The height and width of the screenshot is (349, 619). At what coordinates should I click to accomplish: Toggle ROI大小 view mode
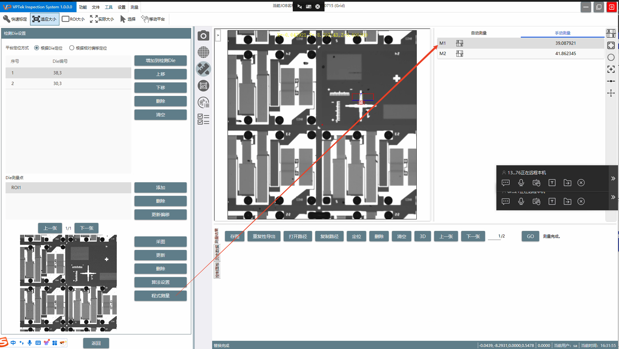point(73,19)
